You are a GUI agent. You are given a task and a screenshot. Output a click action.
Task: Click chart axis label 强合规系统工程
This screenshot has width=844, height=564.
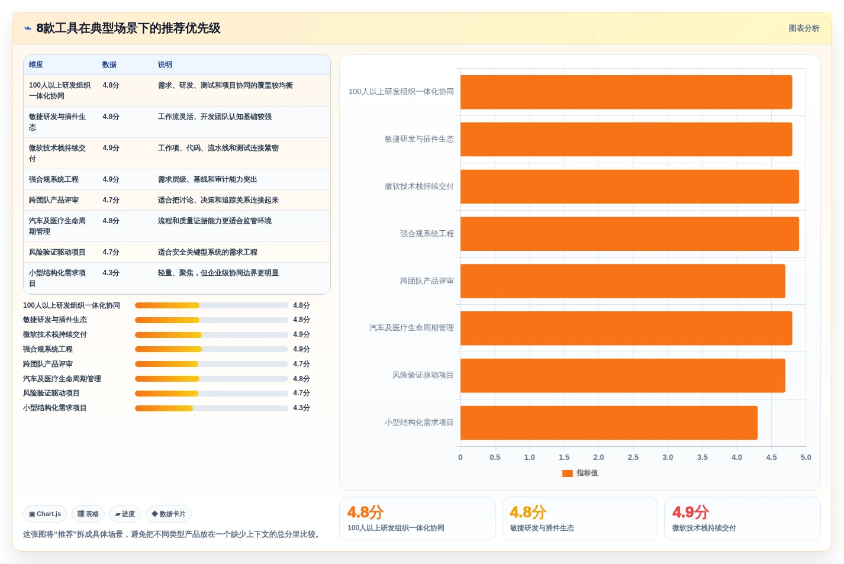point(427,234)
